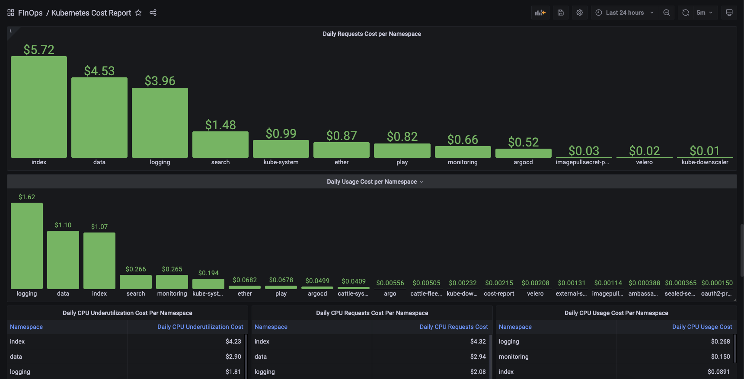Viewport: 744px width, 379px height.
Task: Expand the 5m refresh interval dropdown
Action: click(x=706, y=13)
